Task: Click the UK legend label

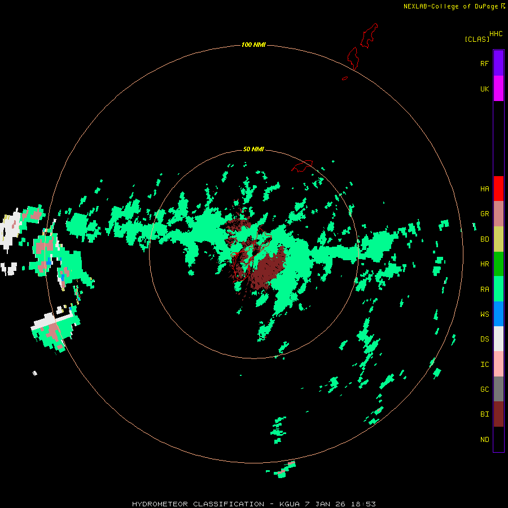Action: tap(484, 89)
